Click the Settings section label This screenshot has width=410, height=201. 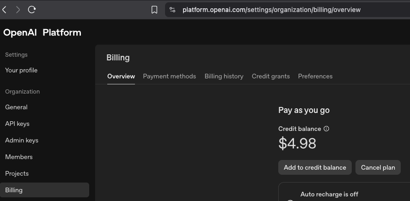click(16, 55)
